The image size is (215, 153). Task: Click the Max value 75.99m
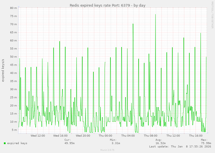coord(206,143)
